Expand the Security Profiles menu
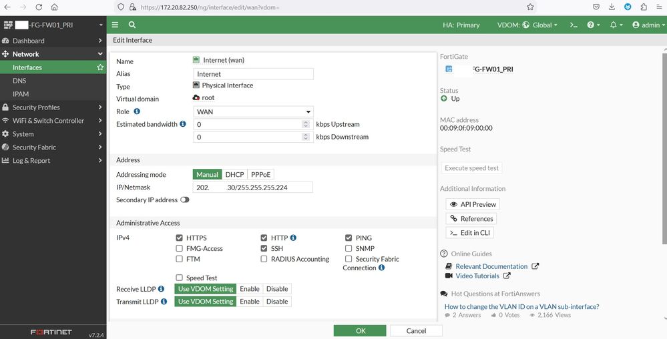Image resolution: width=667 pixels, height=339 pixels. pyautogui.click(x=53, y=107)
